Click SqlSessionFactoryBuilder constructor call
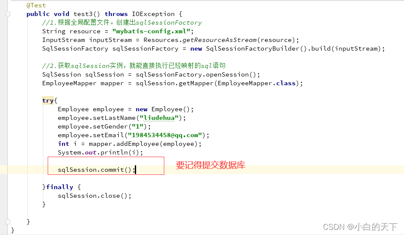Viewport: 404px width, 235px height. click(x=256, y=48)
